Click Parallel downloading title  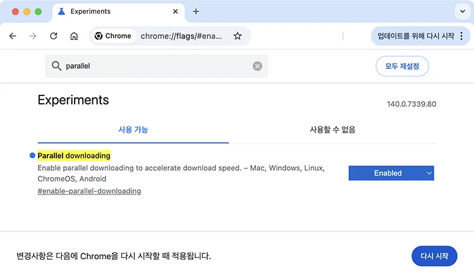[74, 155]
